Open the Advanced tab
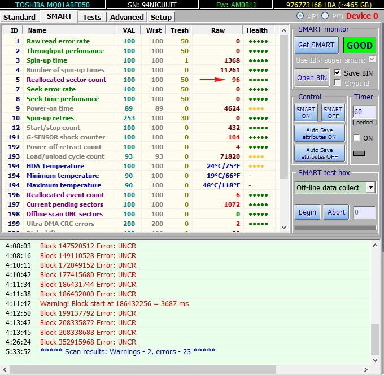Viewport: 384px width, 375px height. 126,17
